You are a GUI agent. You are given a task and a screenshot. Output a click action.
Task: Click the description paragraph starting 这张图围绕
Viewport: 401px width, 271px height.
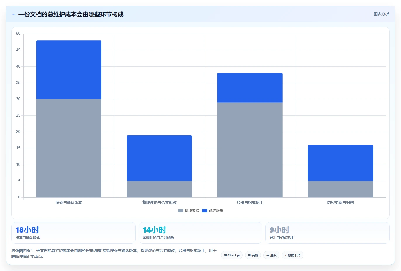click(x=114, y=254)
